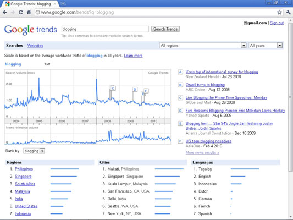Click the Sign out link
Viewport: 293px width, 220px height.
point(277,23)
